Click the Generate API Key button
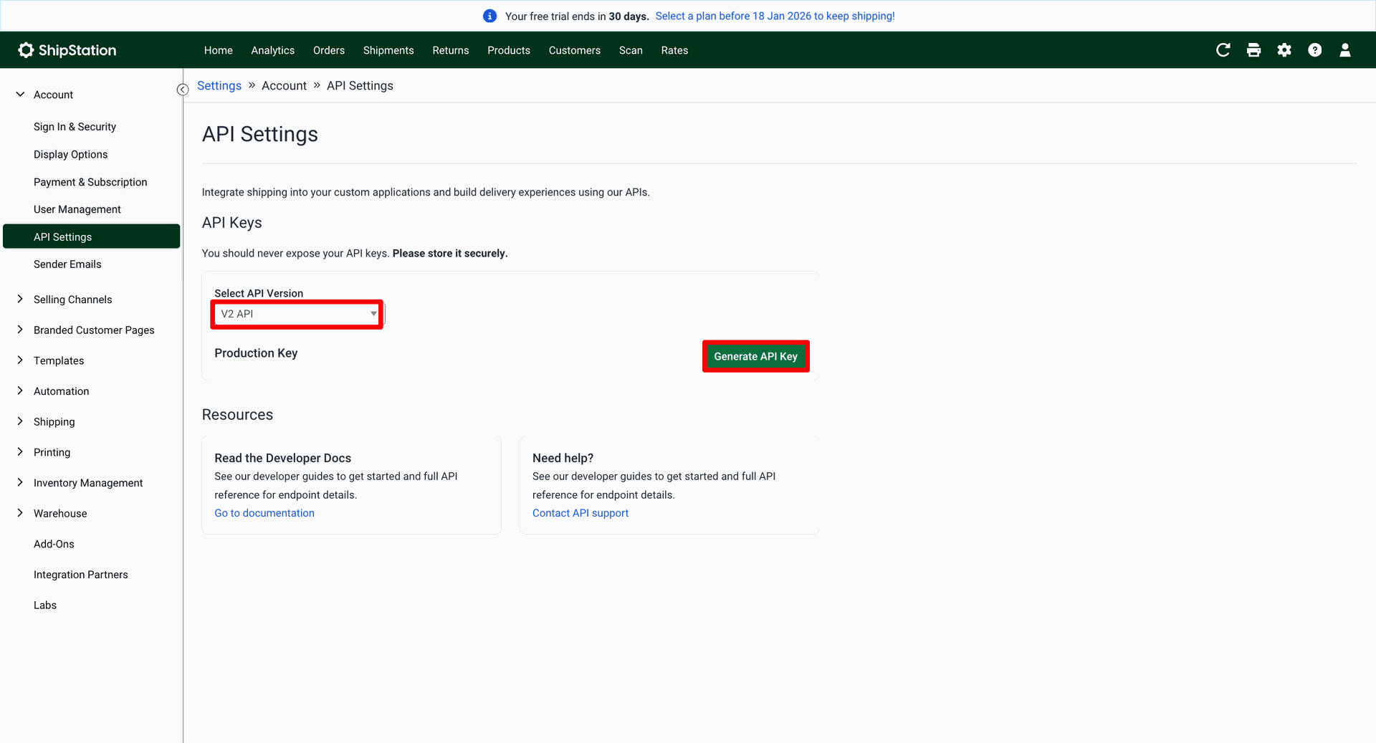The image size is (1376, 743). (x=756, y=356)
